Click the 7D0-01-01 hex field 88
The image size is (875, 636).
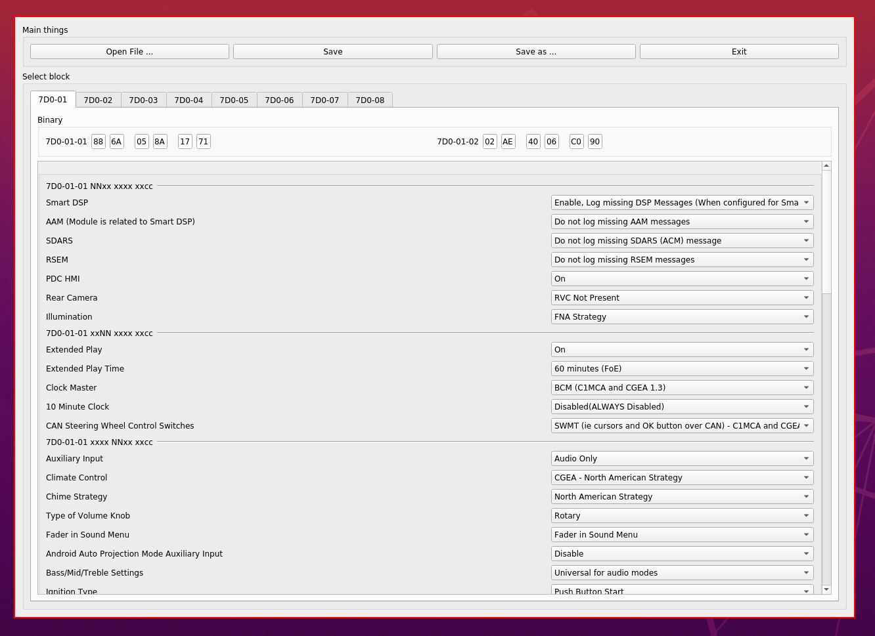99,142
